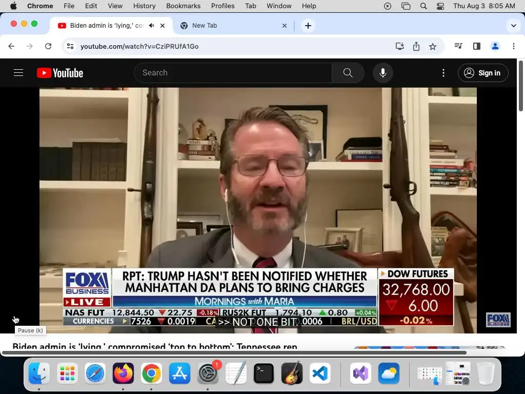Open the Window menu
This screenshot has height=394, width=525.
(x=279, y=6)
